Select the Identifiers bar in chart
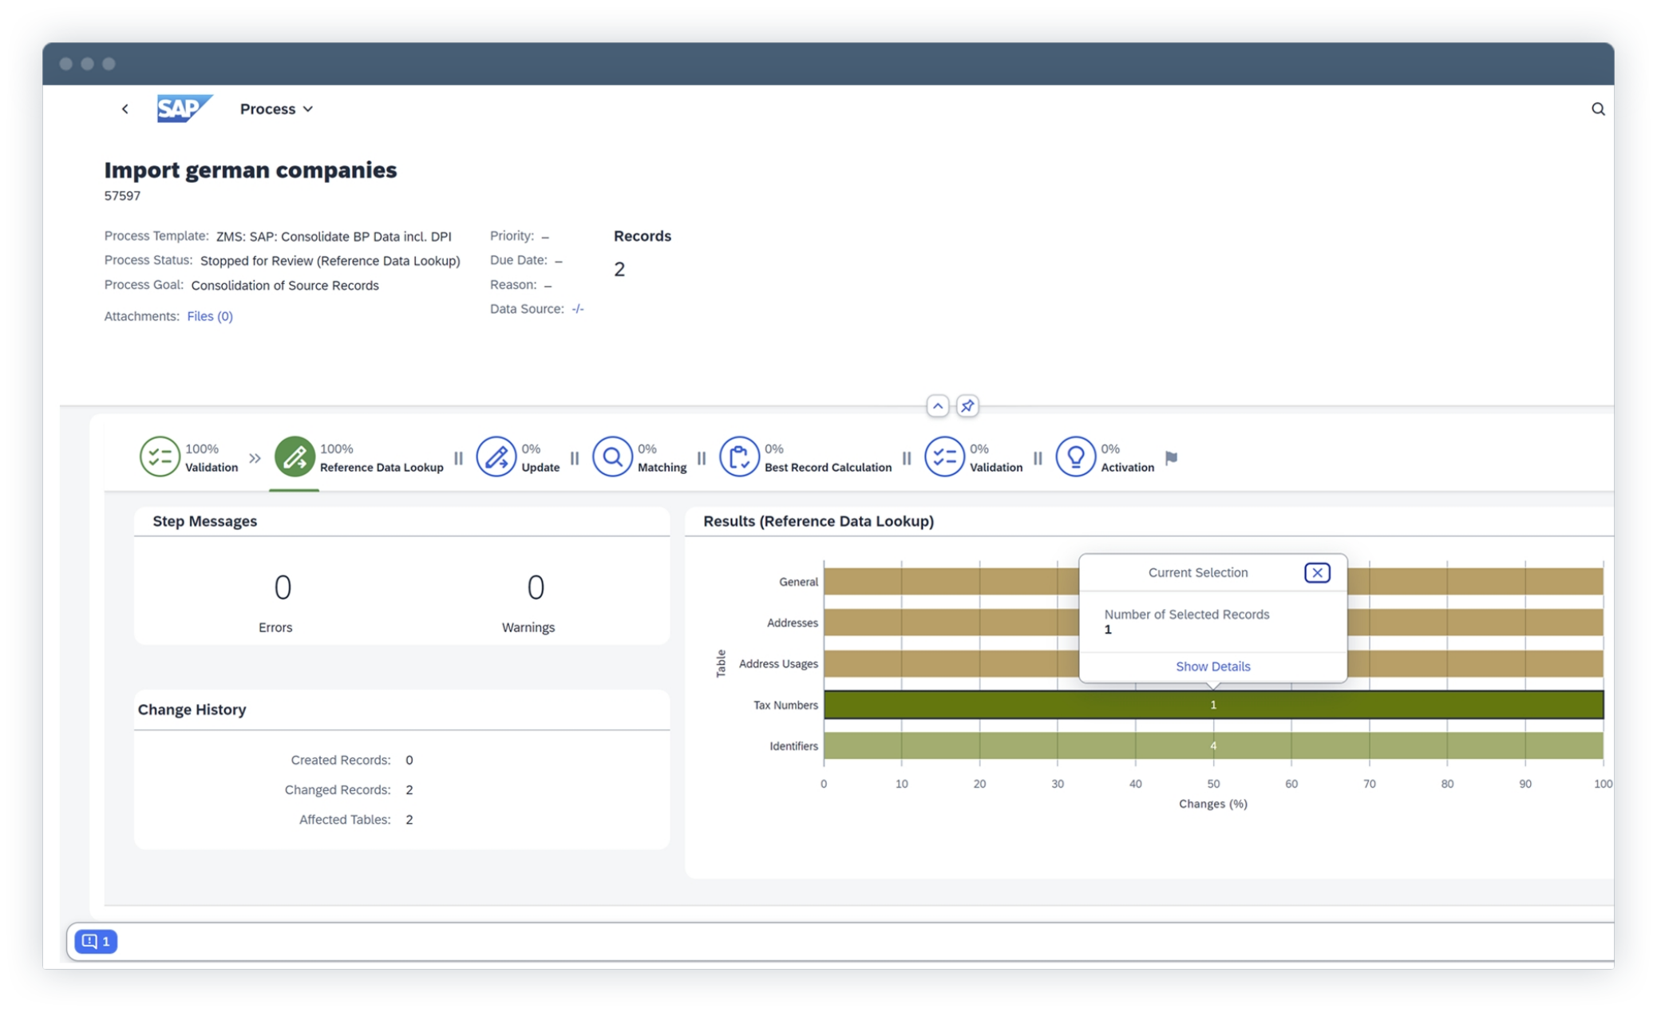The height and width of the screenshot is (1012, 1657). (1212, 745)
